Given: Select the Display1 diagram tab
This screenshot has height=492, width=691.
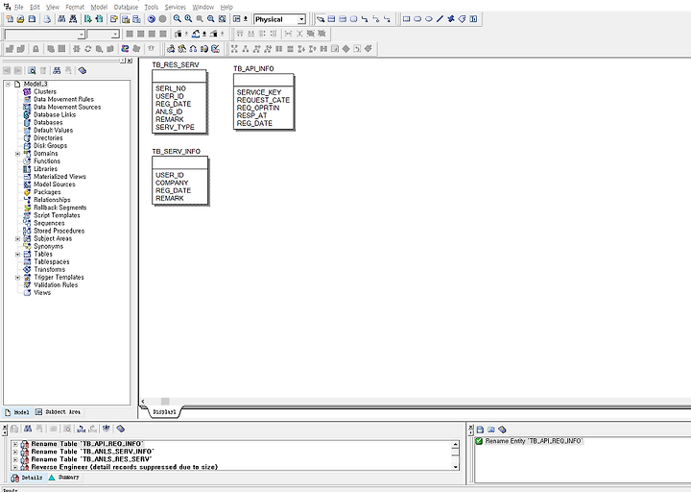Looking at the screenshot, I should 164,411.
